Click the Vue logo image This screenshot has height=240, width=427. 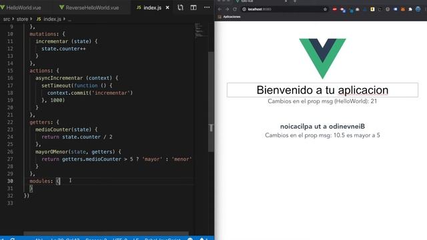coord(322,59)
